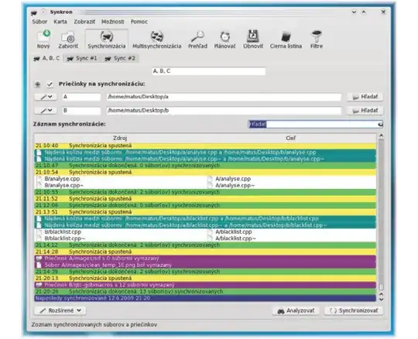
Task: Open tools dropdown for folder B
Action: point(46,111)
